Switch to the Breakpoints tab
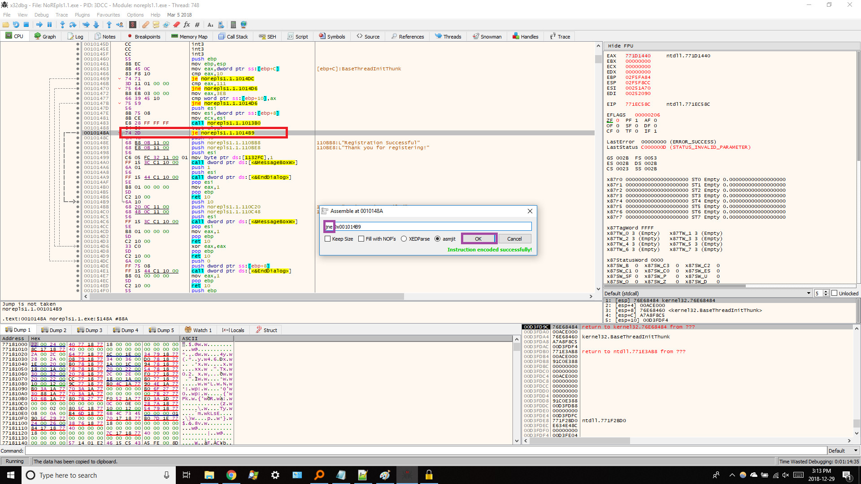Screen dimensions: 861x484 143,37
